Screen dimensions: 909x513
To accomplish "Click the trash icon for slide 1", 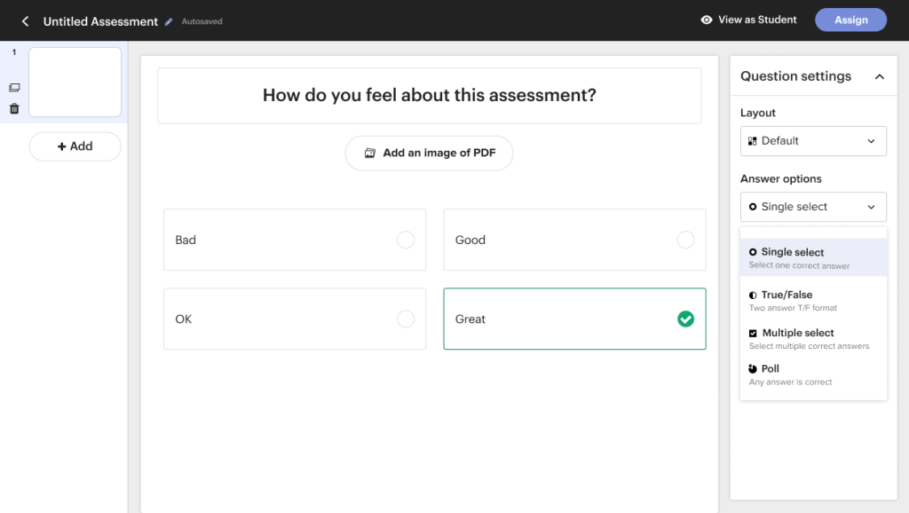I will coord(14,108).
